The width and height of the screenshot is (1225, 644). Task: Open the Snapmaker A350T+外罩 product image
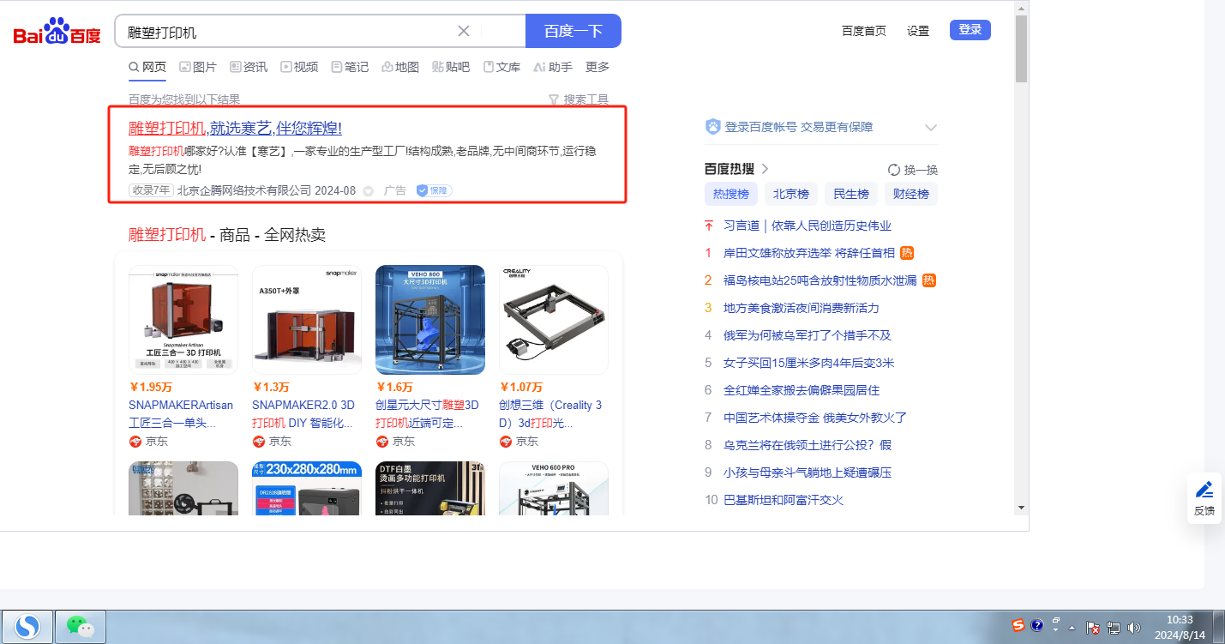tap(307, 320)
